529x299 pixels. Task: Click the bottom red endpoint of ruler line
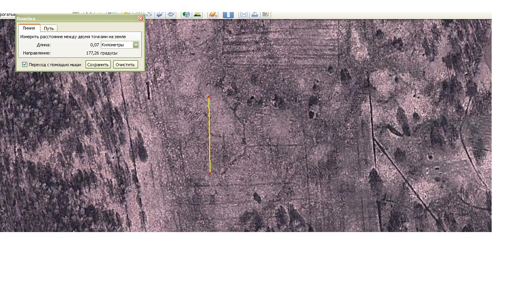pyautogui.click(x=210, y=173)
